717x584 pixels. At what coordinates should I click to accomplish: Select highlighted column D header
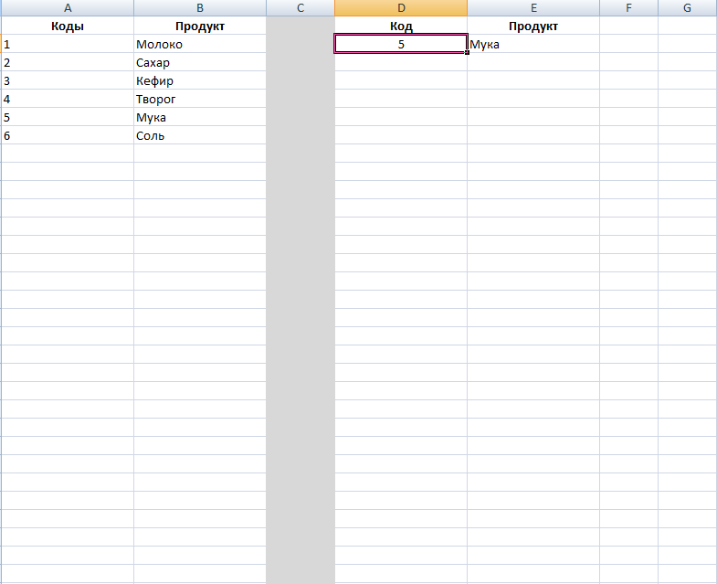pos(401,8)
